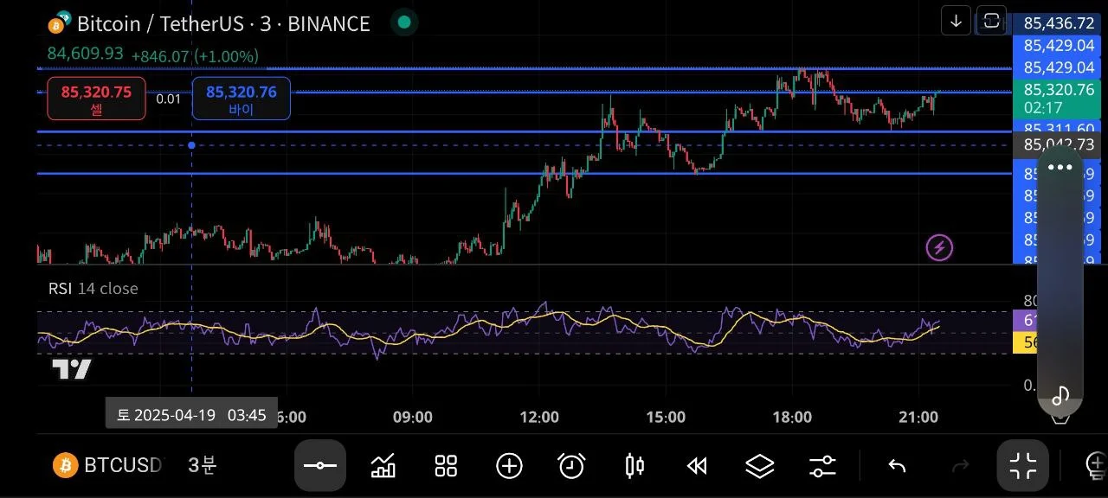Open the Bitcoin / TetherUS chart title

[x=223, y=24]
